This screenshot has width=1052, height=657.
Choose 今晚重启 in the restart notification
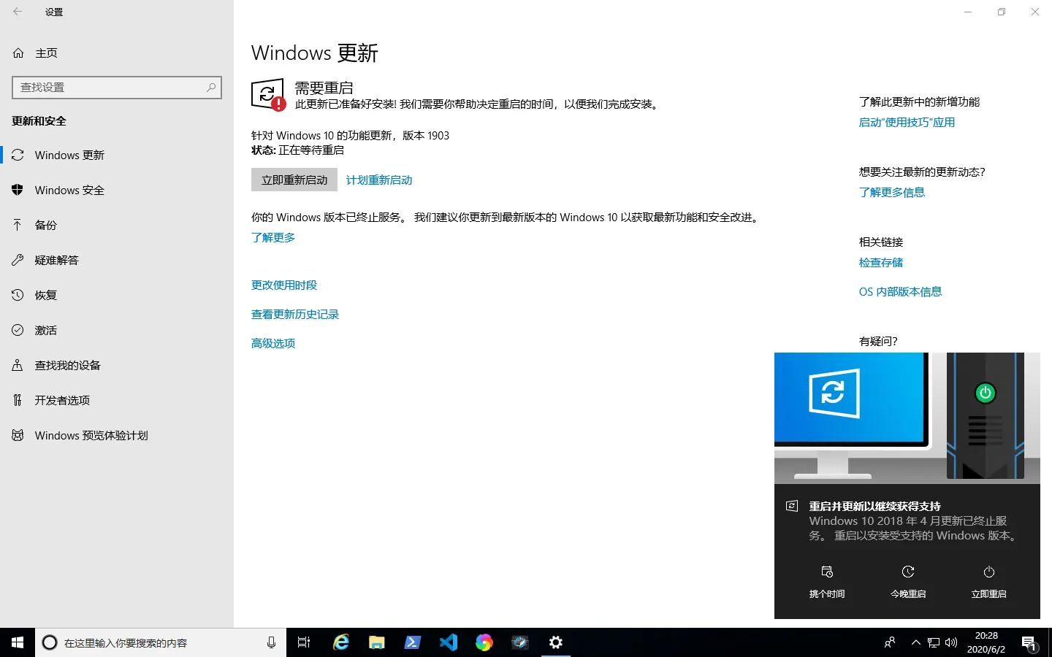click(x=908, y=582)
